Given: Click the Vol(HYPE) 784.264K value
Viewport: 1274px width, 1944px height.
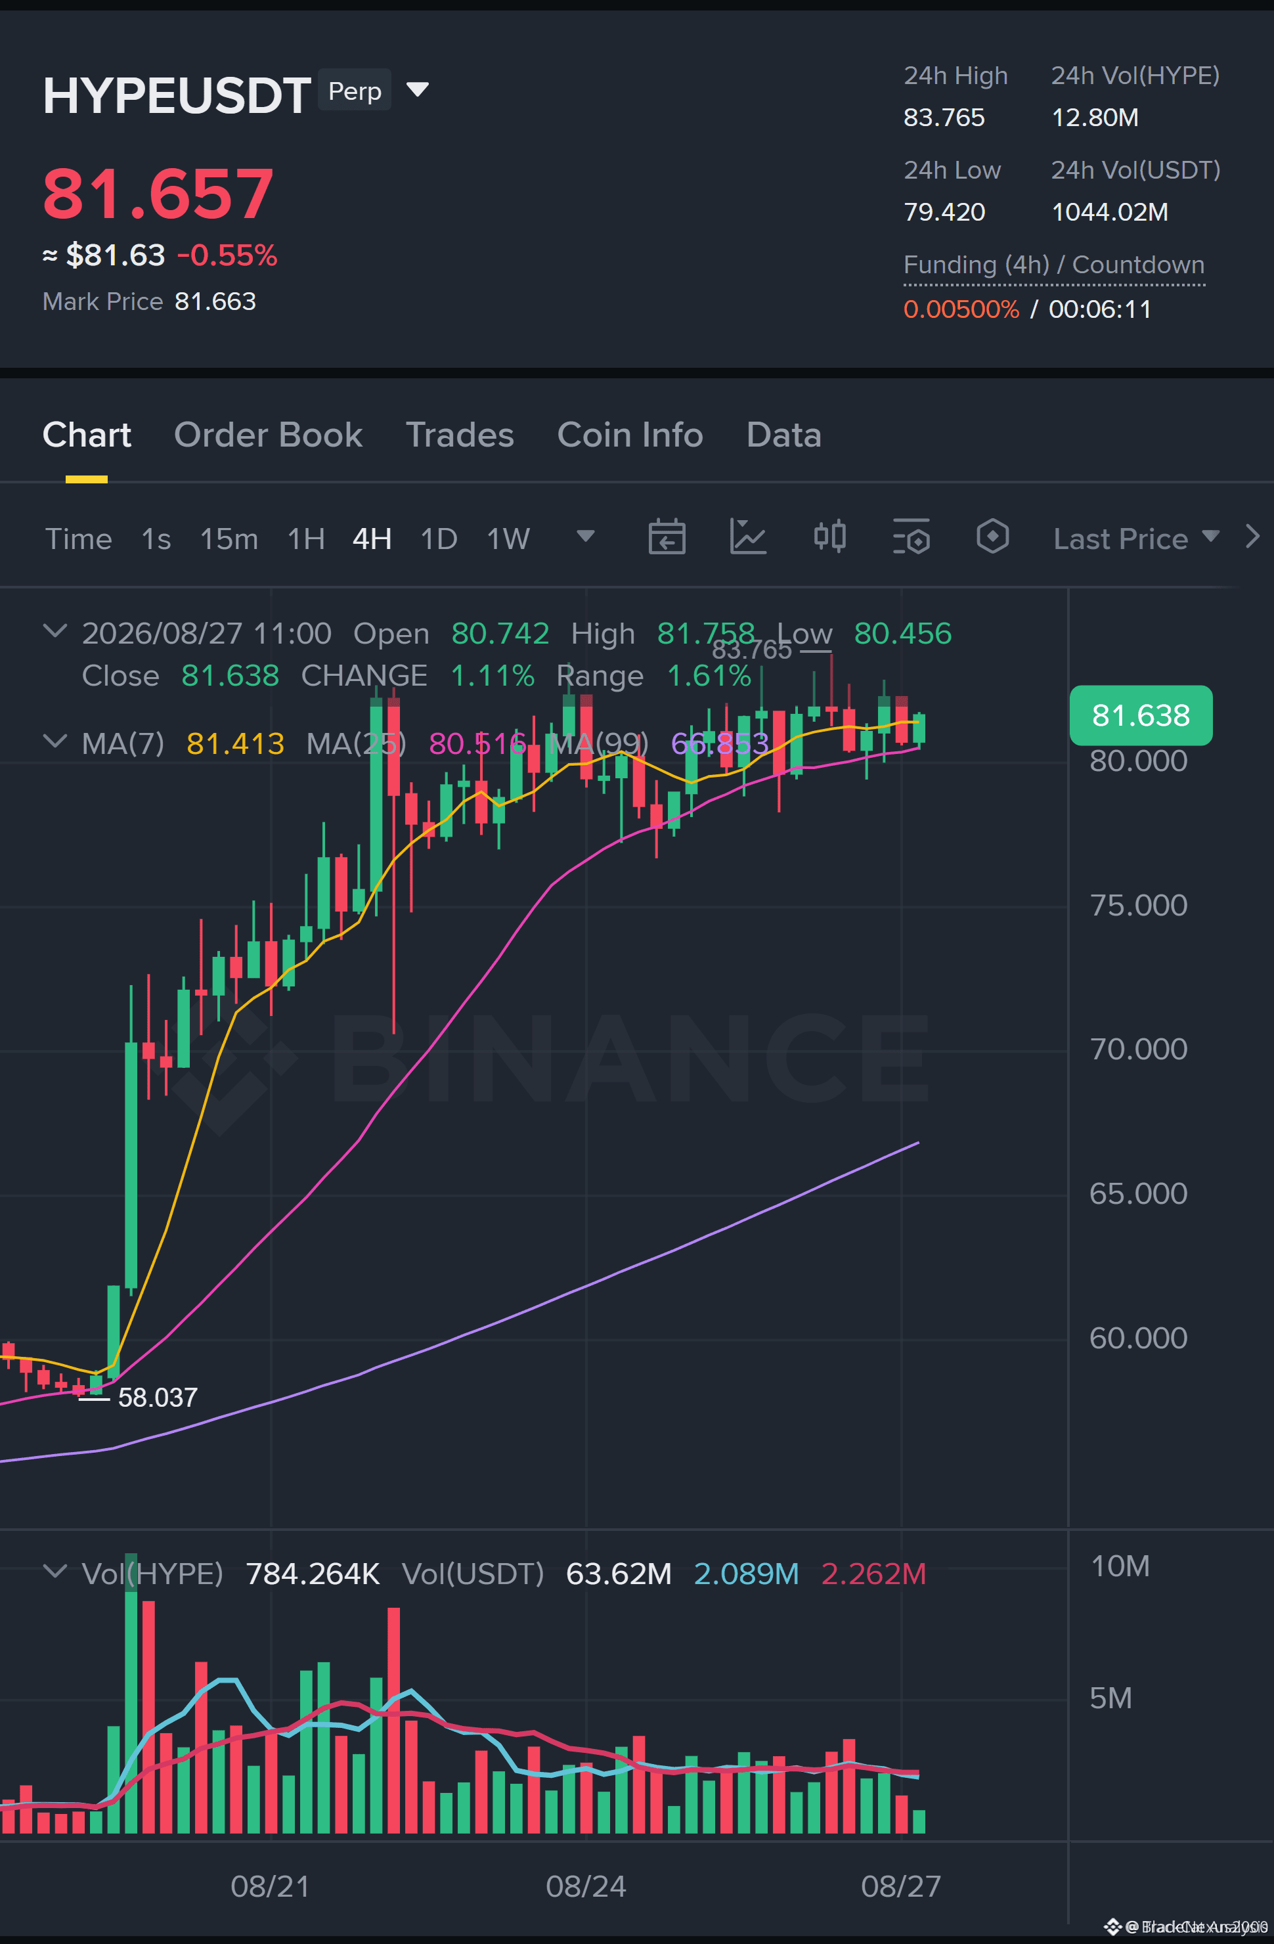Looking at the screenshot, I should pos(313,1573).
